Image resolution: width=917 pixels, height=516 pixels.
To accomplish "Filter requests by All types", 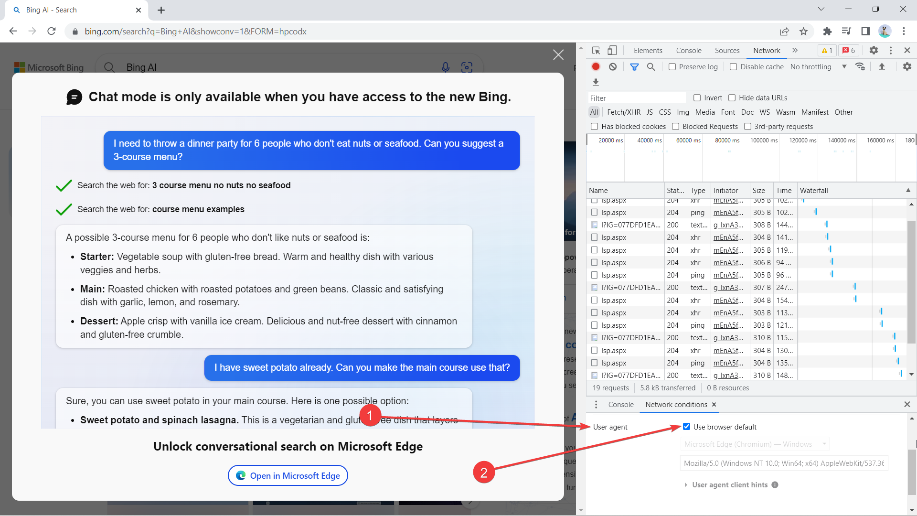I will [x=594, y=112].
